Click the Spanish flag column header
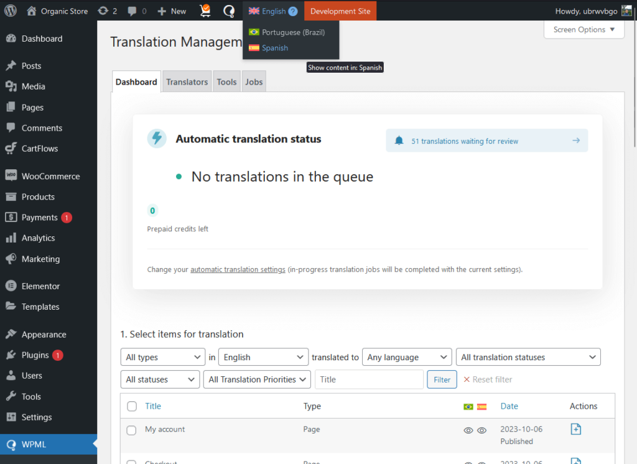The image size is (637, 464). click(x=482, y=407)
